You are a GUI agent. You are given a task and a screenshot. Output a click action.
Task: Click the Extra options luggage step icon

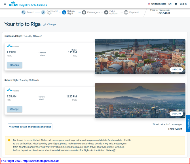[x=106, y=12]
